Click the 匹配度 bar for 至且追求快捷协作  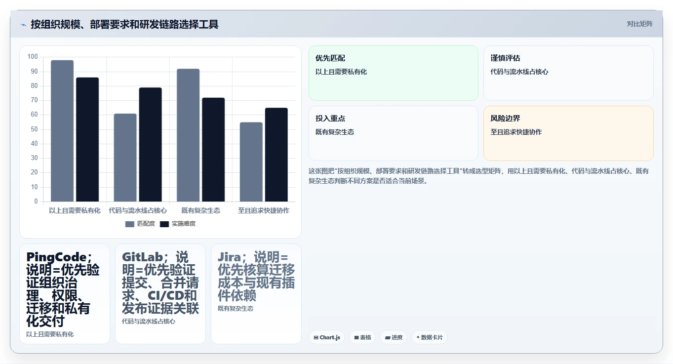251,162
